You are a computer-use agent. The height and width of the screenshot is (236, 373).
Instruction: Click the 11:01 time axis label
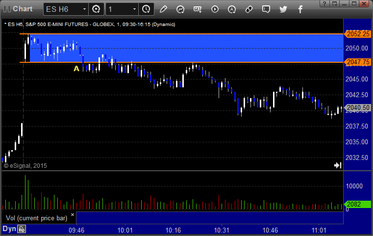pos(319,230)
